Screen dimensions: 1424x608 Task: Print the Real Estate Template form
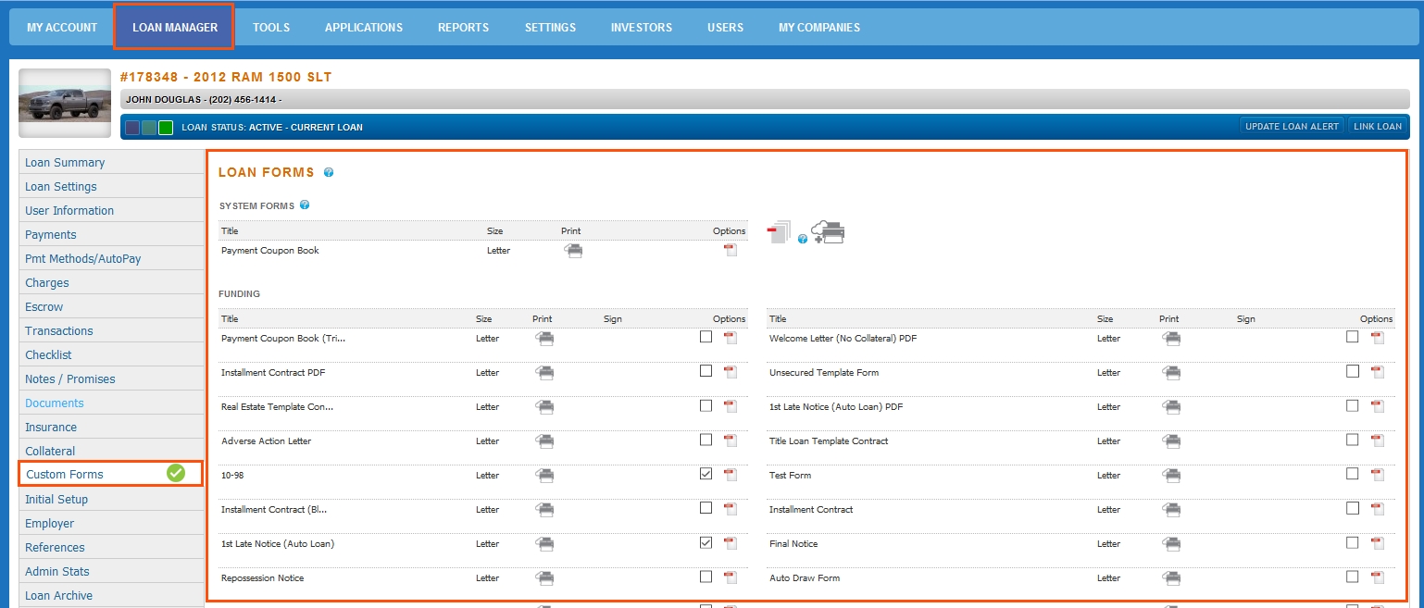tap(545, 407)
